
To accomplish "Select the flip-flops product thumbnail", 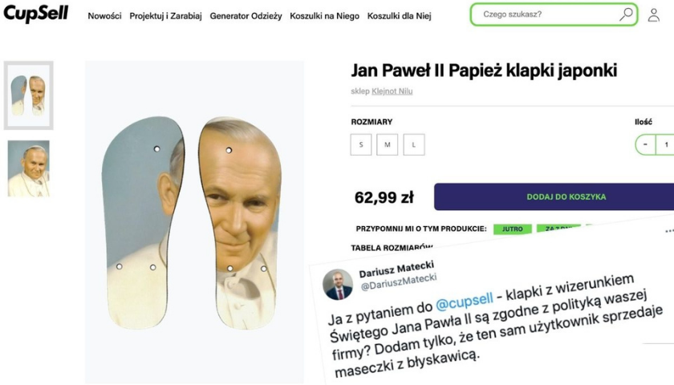I will (x=28, y=95).
